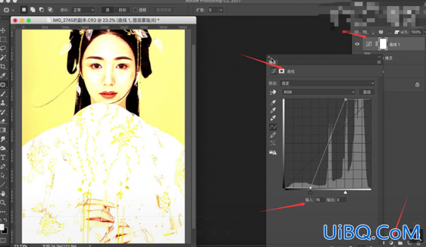Viewport: 426px width, 247px height.
Task: Select the Clone Stamp tool
Action: pos(3,103)
